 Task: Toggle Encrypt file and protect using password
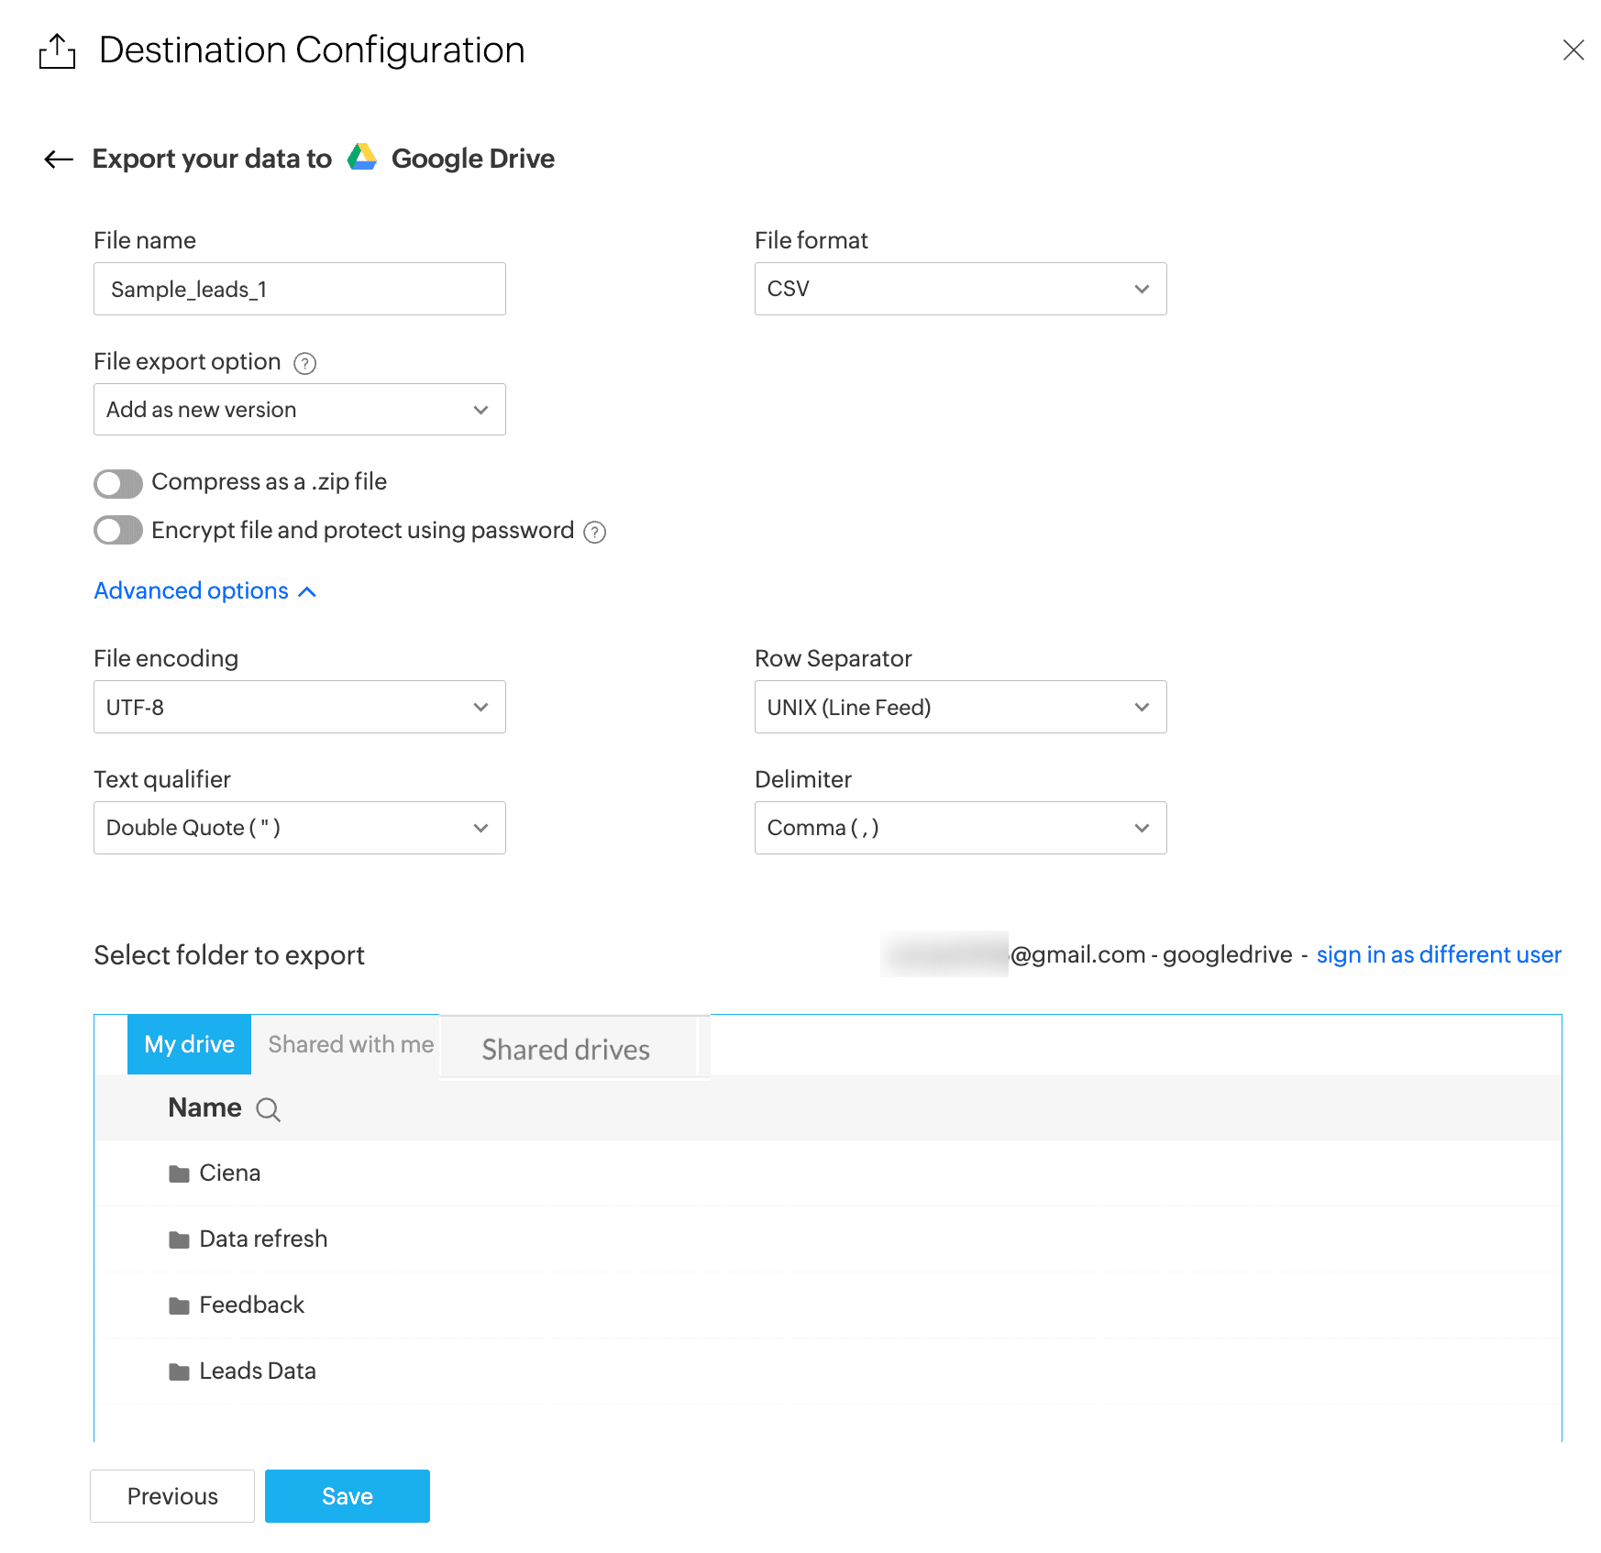tap(118, 531)
